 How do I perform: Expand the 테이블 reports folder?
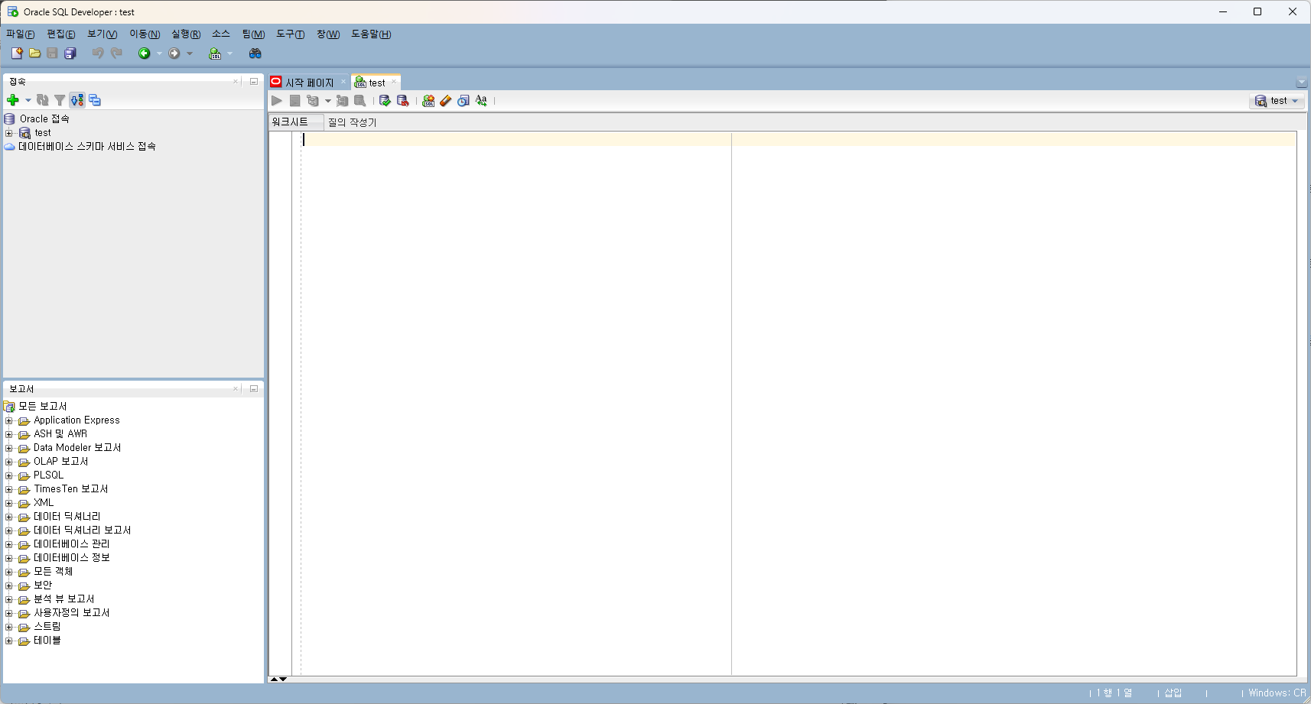point(9,641)
